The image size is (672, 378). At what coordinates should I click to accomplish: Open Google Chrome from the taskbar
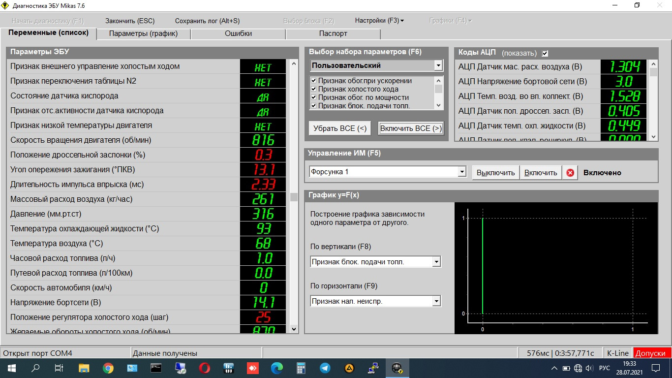pos(108,368)
